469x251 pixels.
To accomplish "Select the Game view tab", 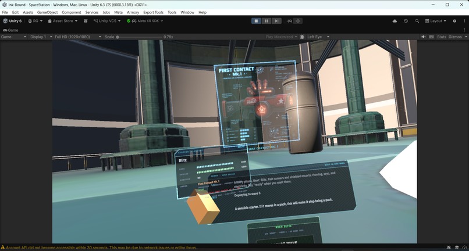I will pyautogui.click(x=11, y=30).
